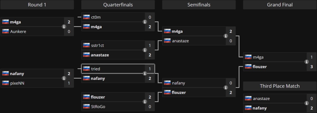Click the Grand Final header
The image size is (317, 113).
tap(280, 5)
